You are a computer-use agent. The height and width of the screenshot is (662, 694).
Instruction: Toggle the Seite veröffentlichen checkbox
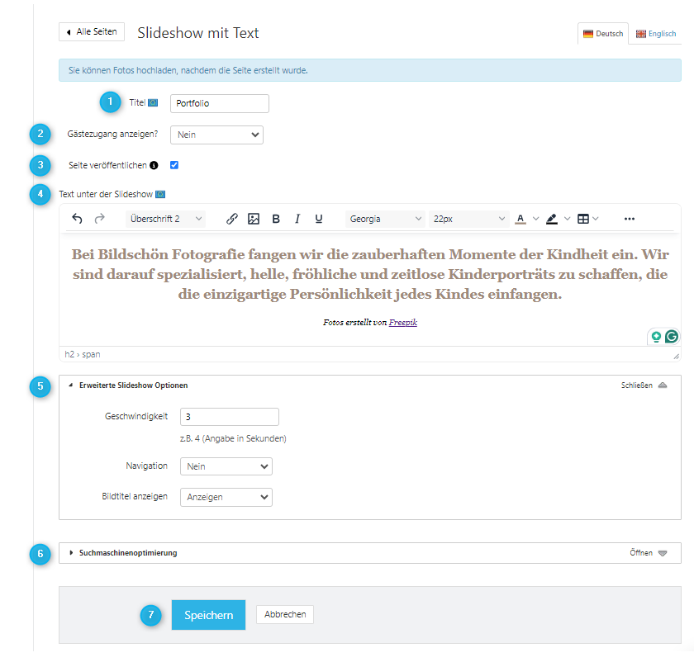coord(174,165)
